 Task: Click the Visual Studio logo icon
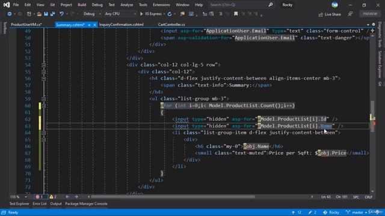pyautogui.click(x=6, y=5)
